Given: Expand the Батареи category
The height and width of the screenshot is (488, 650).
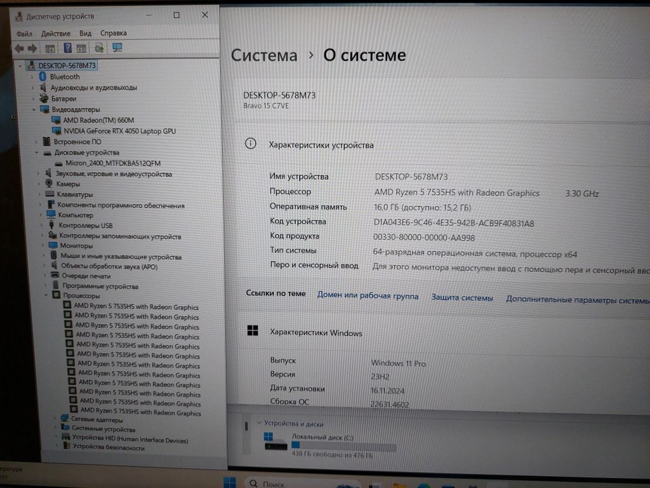Looking at the screenshot, I should [33, 98].
